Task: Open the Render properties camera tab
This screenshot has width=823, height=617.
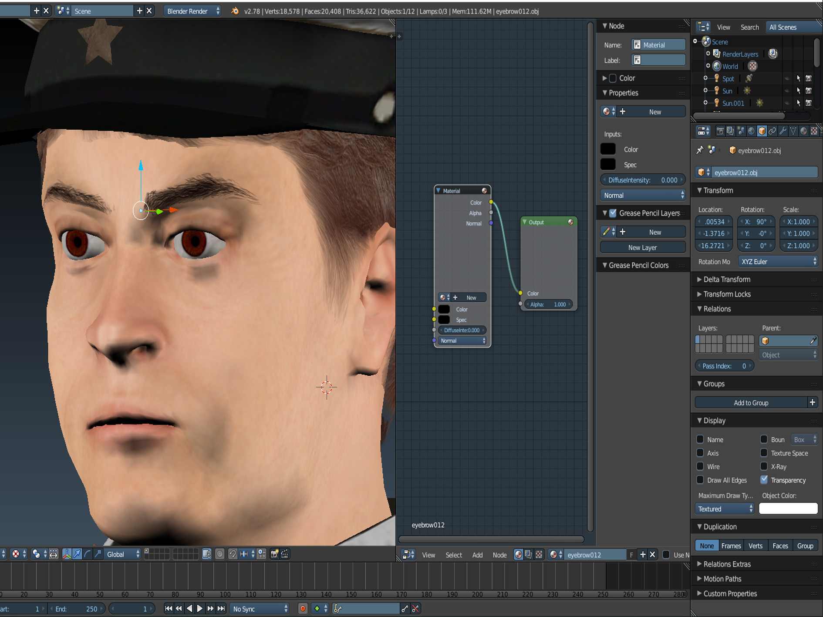Action: 720,131
